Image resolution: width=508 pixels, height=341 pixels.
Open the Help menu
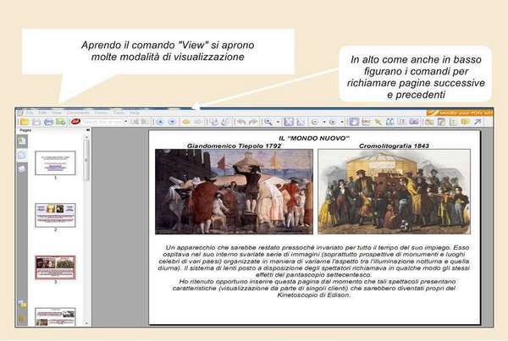[x=135, y=113]
